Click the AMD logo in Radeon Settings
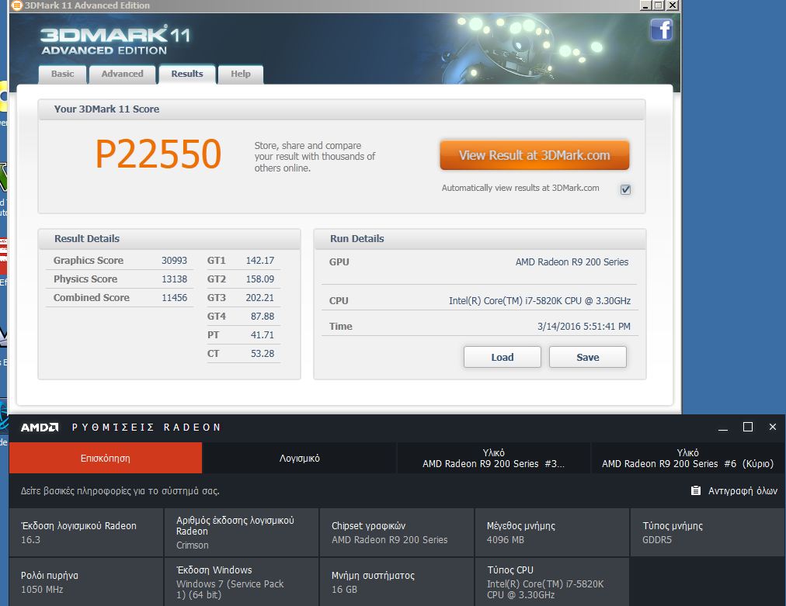The height and width of the screenshot is (606, 786). click(40, 428)
